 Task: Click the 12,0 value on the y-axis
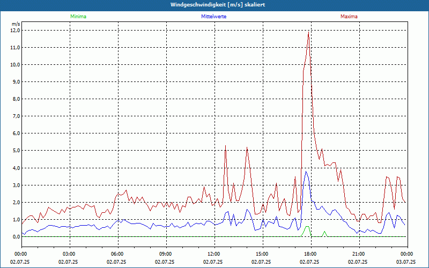pyautogui.click(x=15, y=31)
